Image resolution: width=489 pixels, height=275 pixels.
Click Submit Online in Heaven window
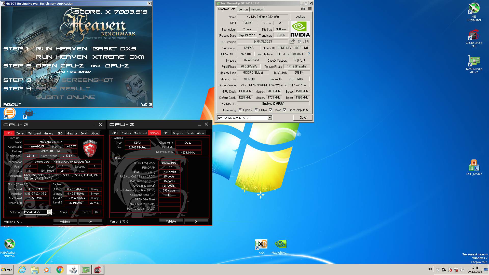point(65,97)
